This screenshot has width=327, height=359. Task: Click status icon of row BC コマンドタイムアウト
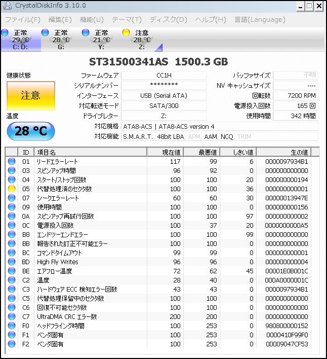(12, 253)
